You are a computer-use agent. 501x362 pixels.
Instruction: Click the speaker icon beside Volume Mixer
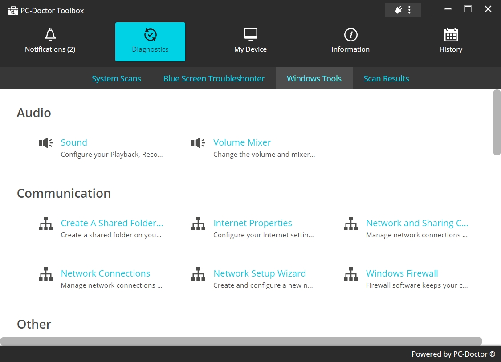point(198,143)
